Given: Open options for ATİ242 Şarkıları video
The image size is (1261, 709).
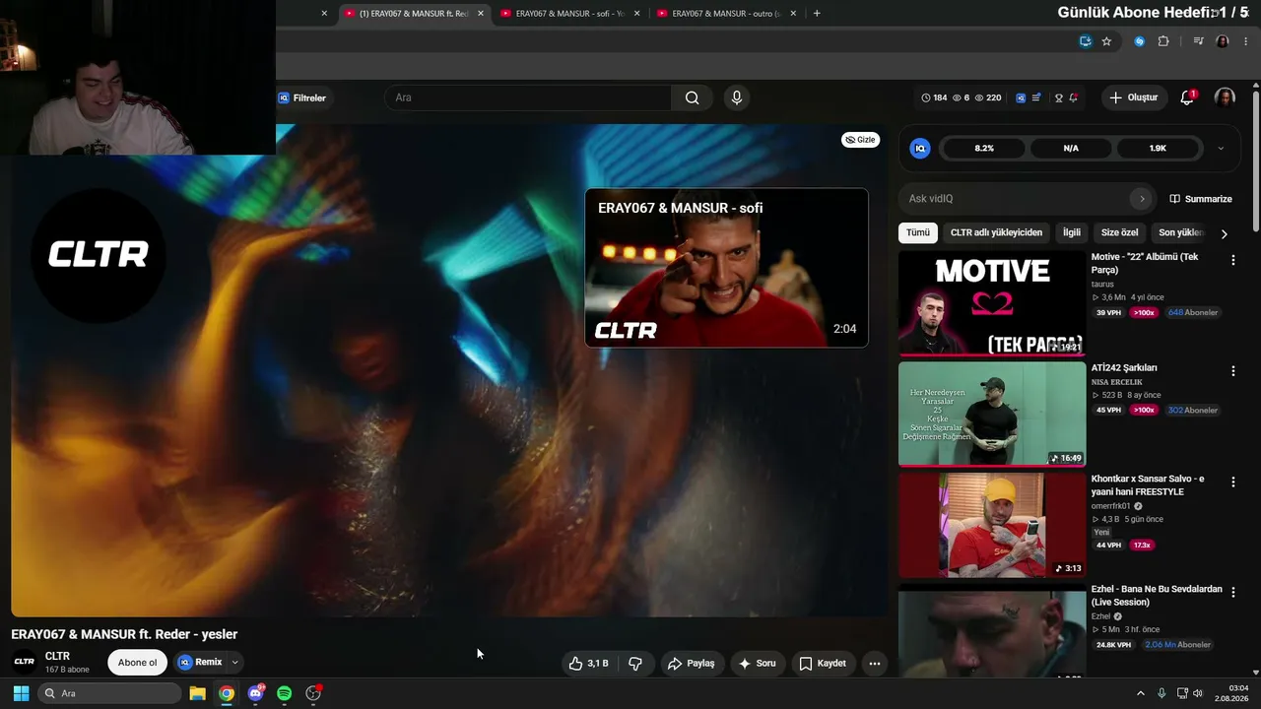Looking at the screenshot, I should point(1232,371).
